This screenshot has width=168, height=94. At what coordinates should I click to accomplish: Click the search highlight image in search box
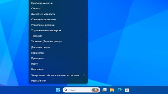pos(95,90)
